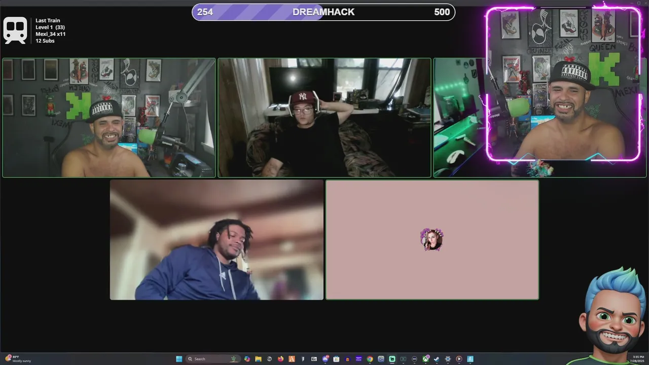Open Amazon Music taskbar icon

[x=359, y=359]
